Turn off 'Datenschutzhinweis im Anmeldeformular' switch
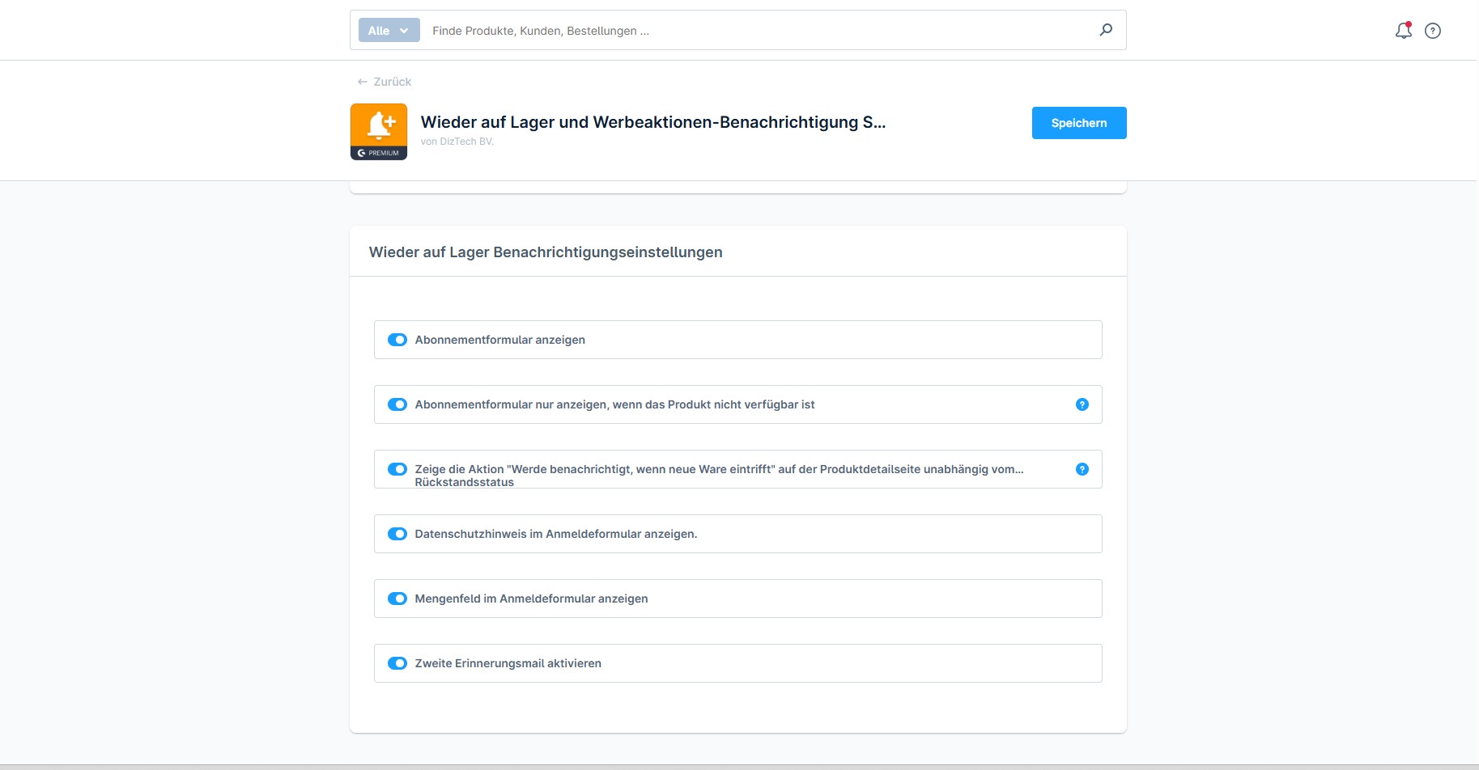This screenshot has width=1479, height=770. coord(397,534)
